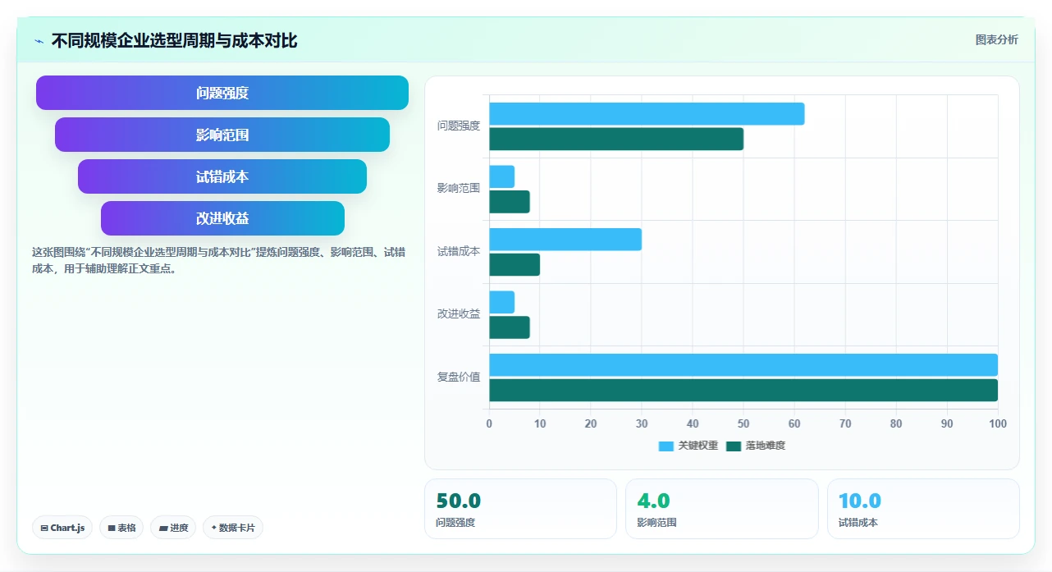Click the 复盘价值 y-axis label

point(459,377)
